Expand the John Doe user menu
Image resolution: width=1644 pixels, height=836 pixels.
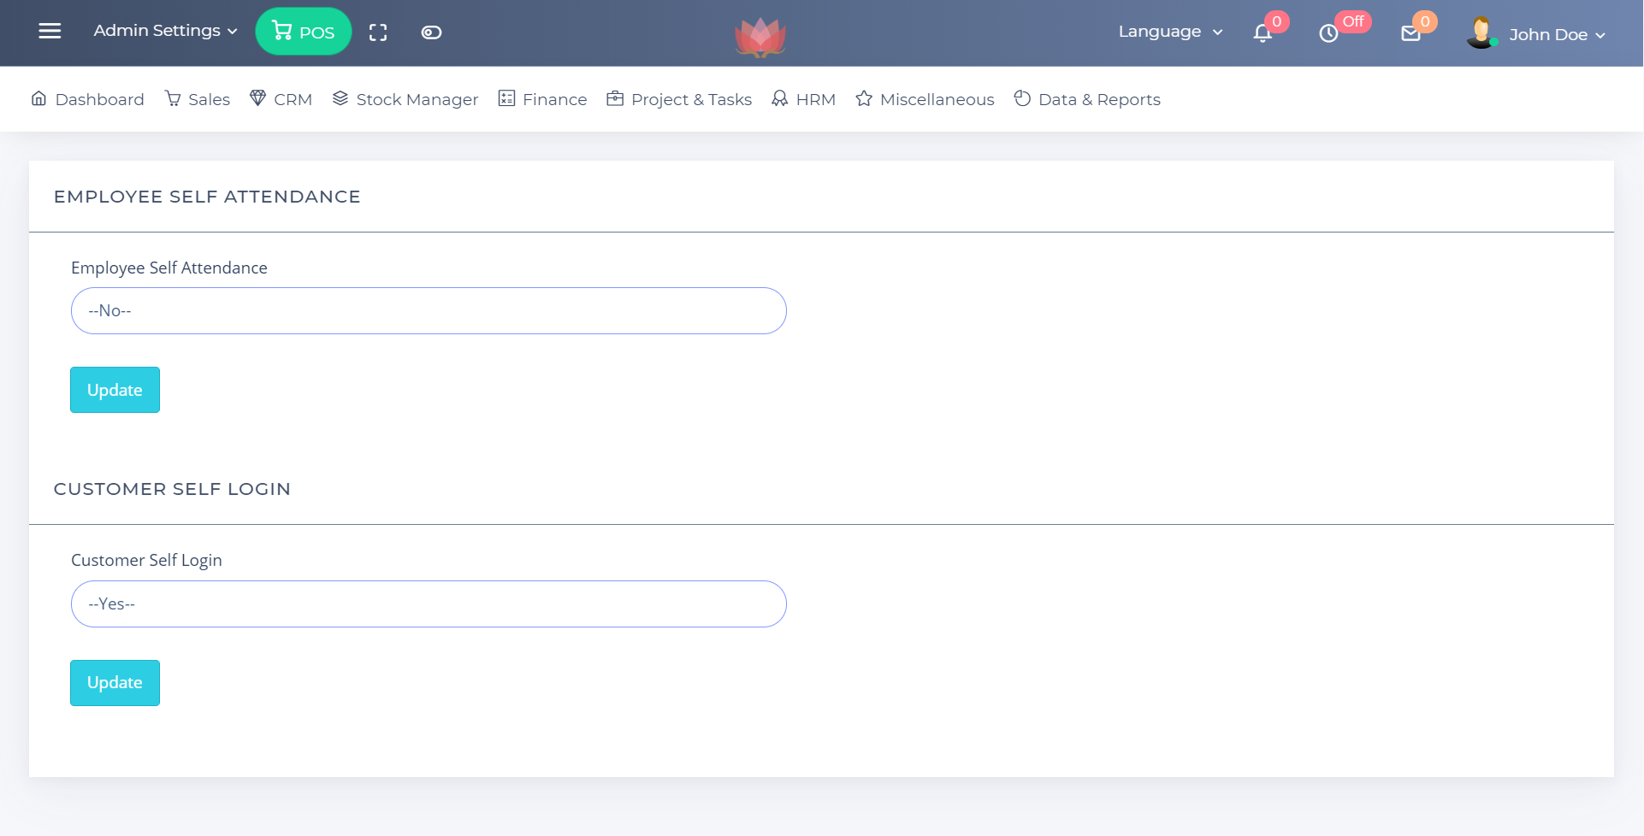coord(1556,35)
